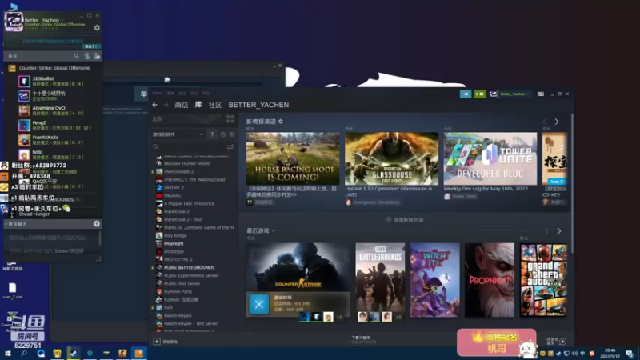Open the downloads manager at the bottom
The image size is (640, 360).
tap(361, 339)
